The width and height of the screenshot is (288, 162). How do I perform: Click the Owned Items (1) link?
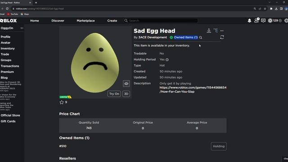[x=186, y=37]
